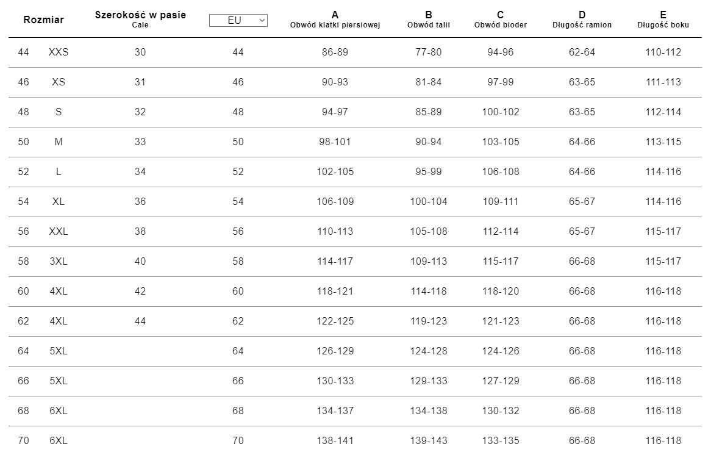Click the Rozmiar column header
Screen dimensions: 711x466
pos(43,20)
